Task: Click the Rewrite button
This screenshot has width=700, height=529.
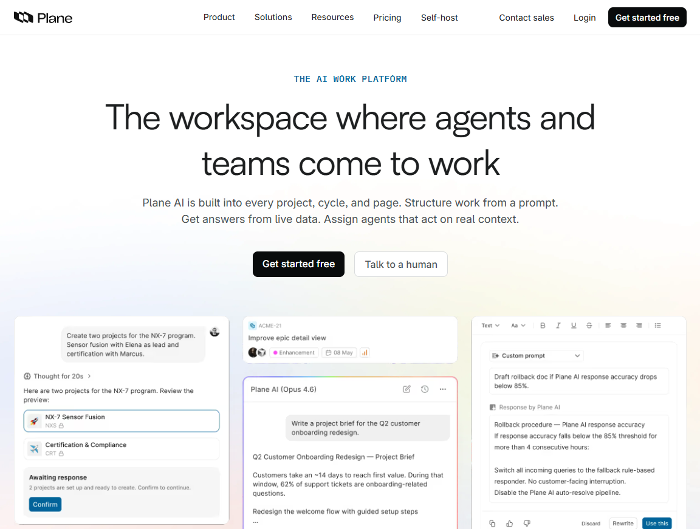Action: (x=623, y=524)
